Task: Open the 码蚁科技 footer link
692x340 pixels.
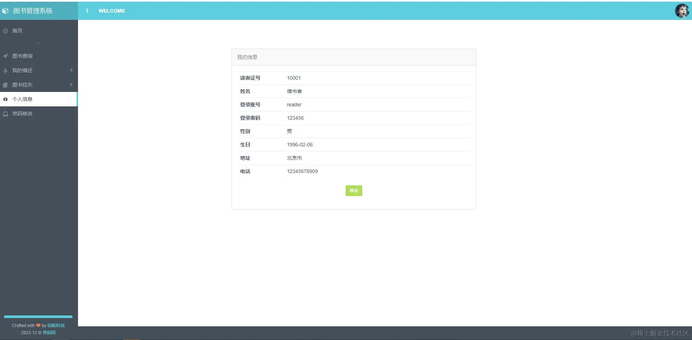Action: 56,325
